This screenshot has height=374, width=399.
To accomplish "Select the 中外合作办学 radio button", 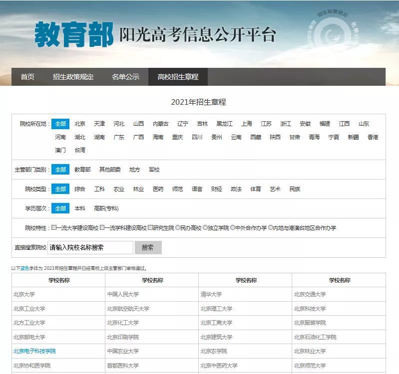I will click(x=233, y=227).
